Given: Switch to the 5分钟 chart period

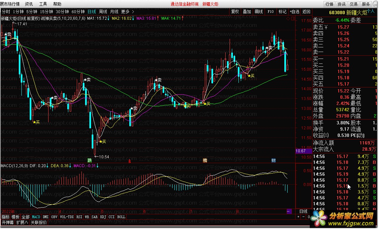Looking at the screenshot, I should click(32, 12).
